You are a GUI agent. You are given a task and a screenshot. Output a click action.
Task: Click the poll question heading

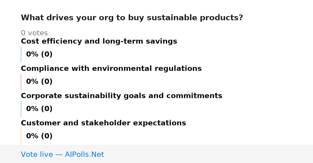(x=132, y=18)
